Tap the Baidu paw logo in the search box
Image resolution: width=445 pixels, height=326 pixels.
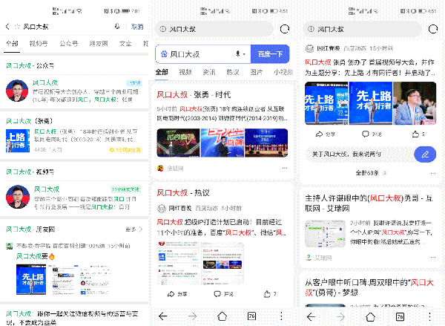coord(162,54)
